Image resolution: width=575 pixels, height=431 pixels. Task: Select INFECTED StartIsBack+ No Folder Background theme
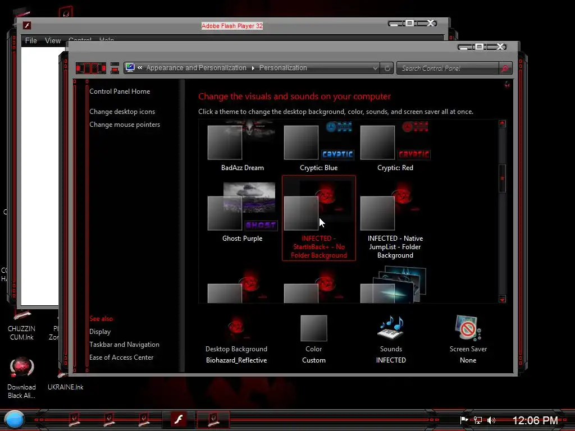(318, 218)
